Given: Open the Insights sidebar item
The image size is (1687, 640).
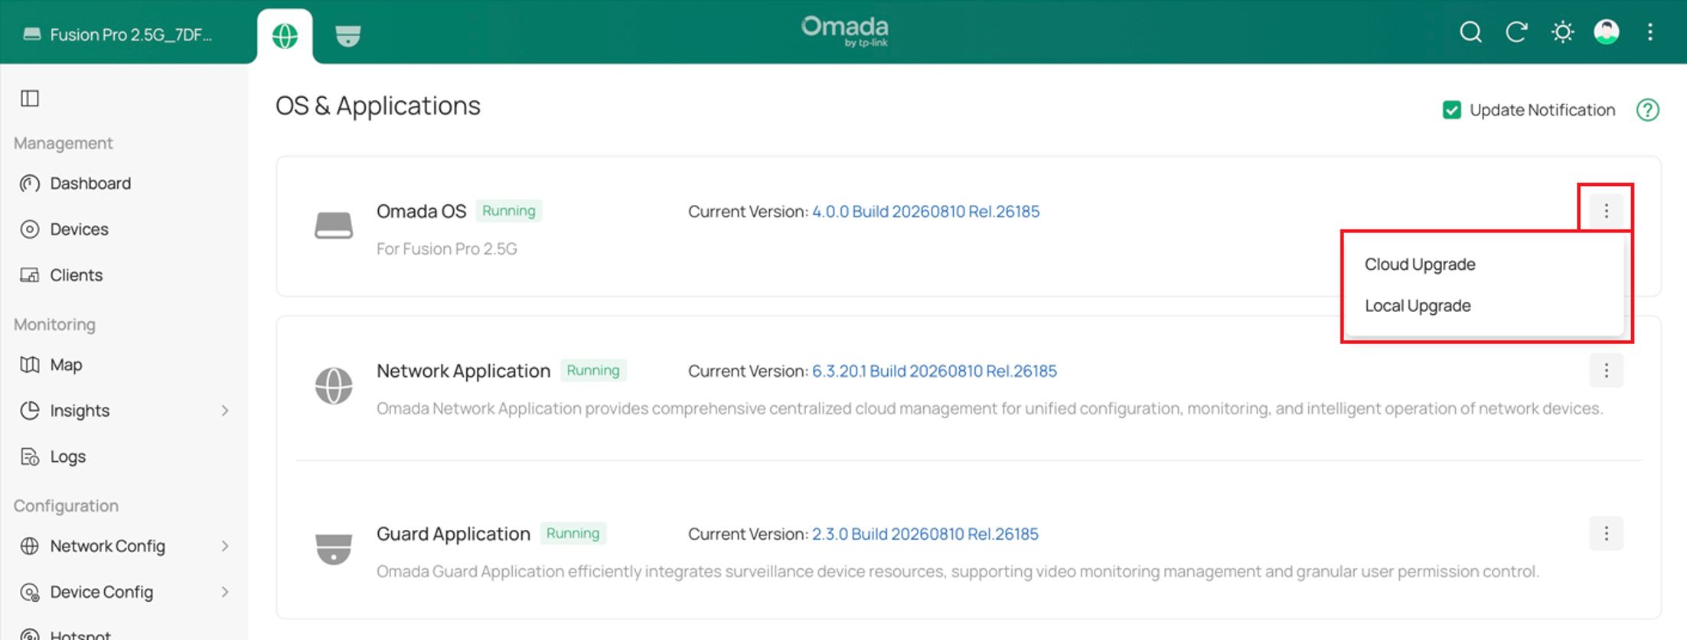Looking at the screenshot, I should coord(80,411).
